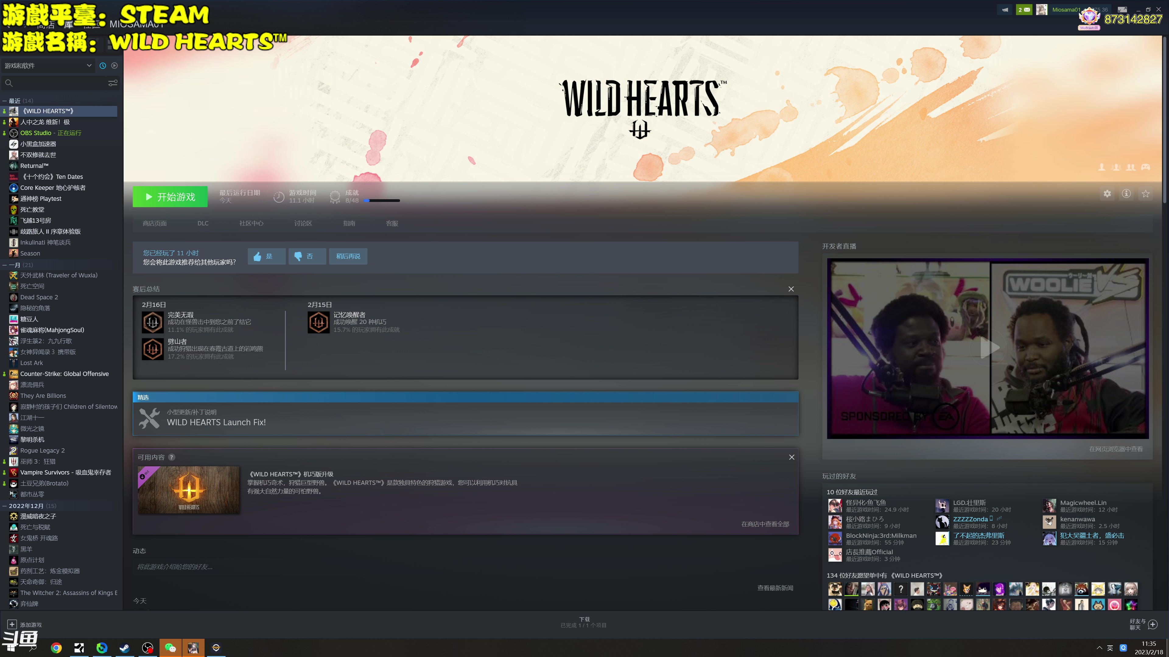
Task: Collapse the 一月 library section
Action: [x=5, y=265]
